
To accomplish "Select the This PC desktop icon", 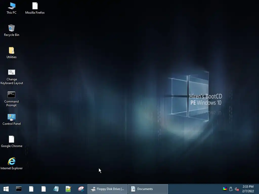I will click(11, 8).
